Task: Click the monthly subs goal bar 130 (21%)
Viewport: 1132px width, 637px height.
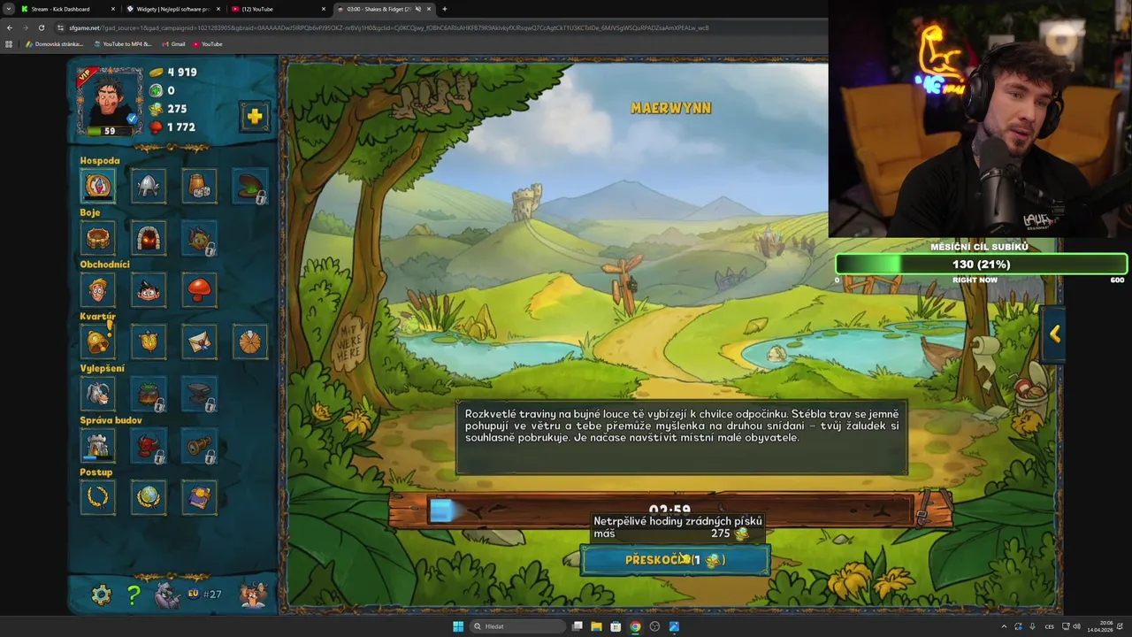Action: coord(981,264)
